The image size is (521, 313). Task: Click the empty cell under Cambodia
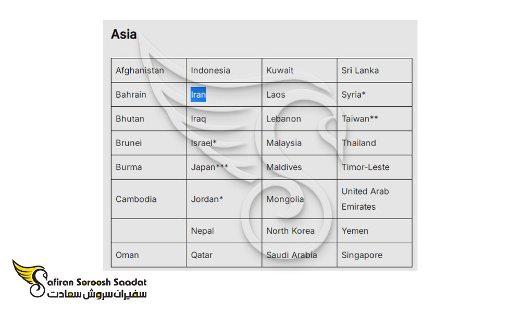point(148,231)
